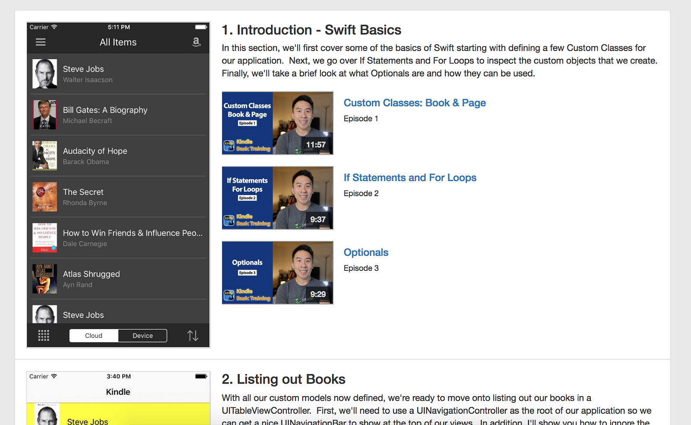Click the Rhonda Byrne author text

coord(85,203)
